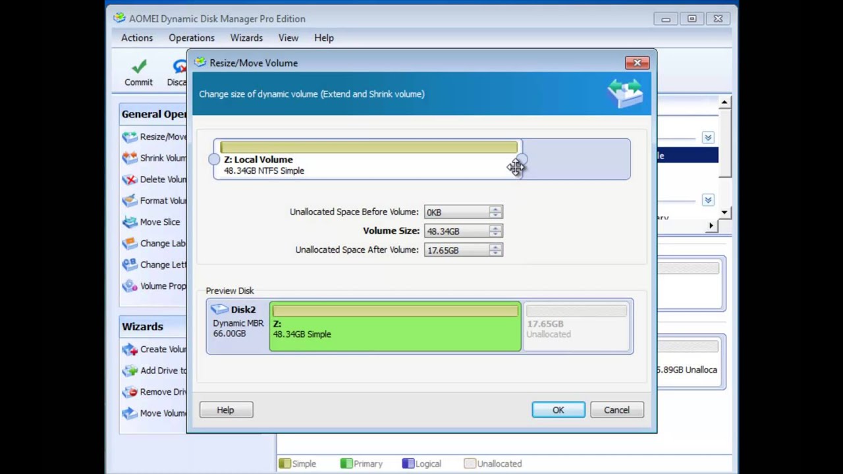This screenshot has width=843, height=474.
Task: Select Format Volume sidebar icon
Action: click(x=130, y=201)
